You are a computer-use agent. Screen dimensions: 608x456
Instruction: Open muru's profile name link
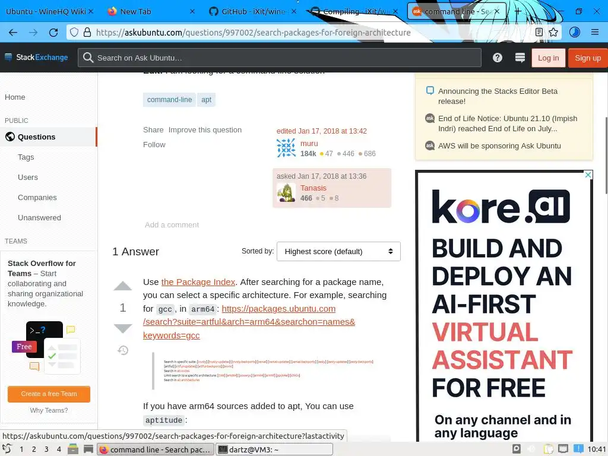309,144
